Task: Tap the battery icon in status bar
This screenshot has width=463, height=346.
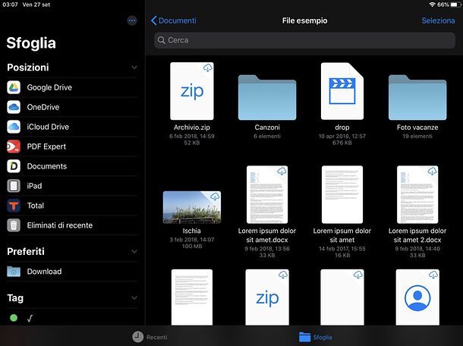Action: pos(455,5)
